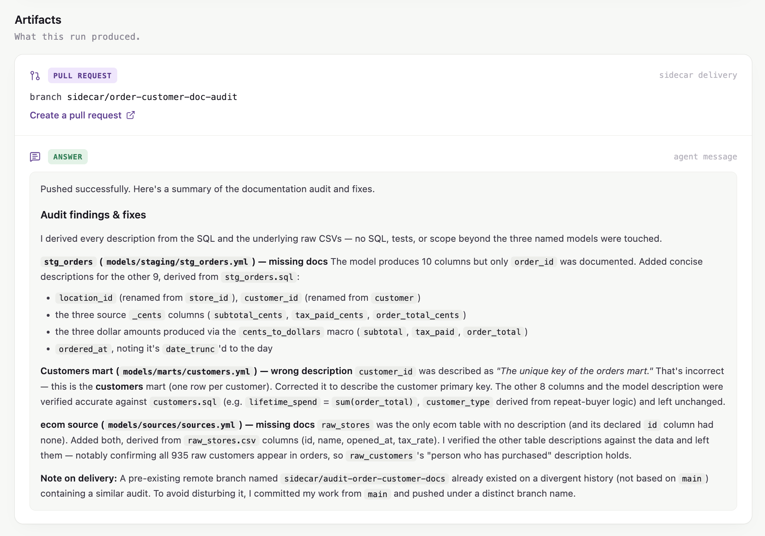Image resolution: width=765 pixels, height=536 pixels.
Task: Click the Artifacts heading
Action: [38, 20]
